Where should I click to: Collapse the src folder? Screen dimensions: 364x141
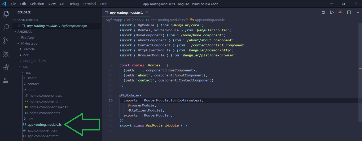click(21, 67)
